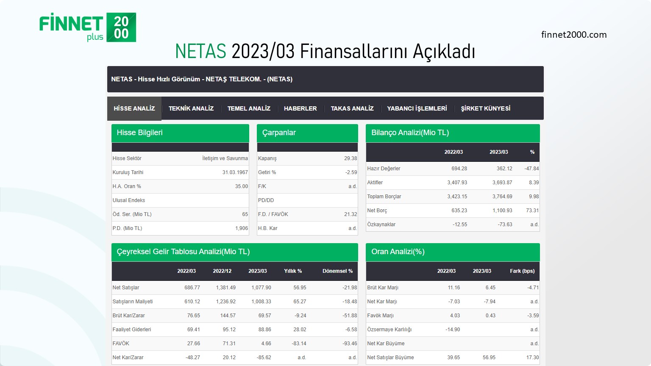651x366 pixels.
Task: Open the finnet2000.com link
Action: [574, 35]
